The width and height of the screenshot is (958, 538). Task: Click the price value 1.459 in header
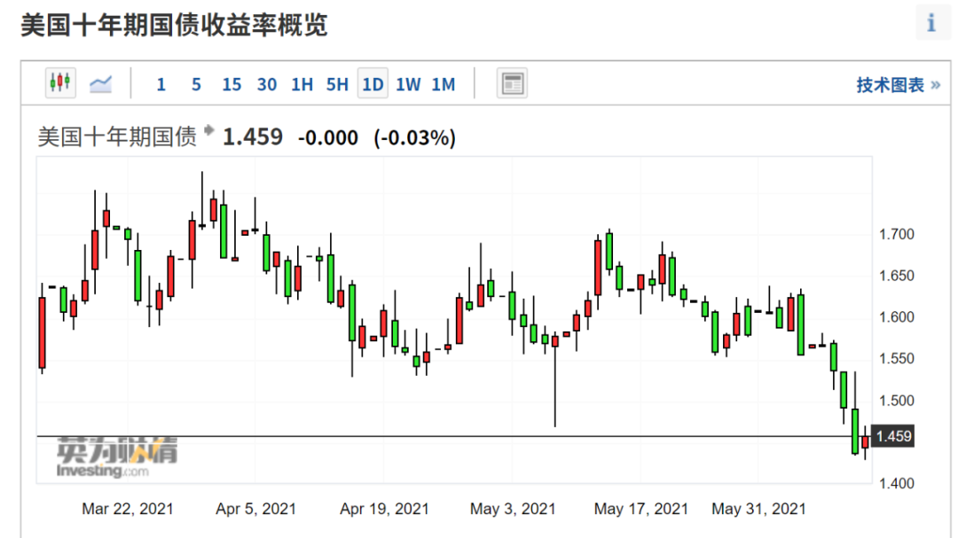[252, 136]
